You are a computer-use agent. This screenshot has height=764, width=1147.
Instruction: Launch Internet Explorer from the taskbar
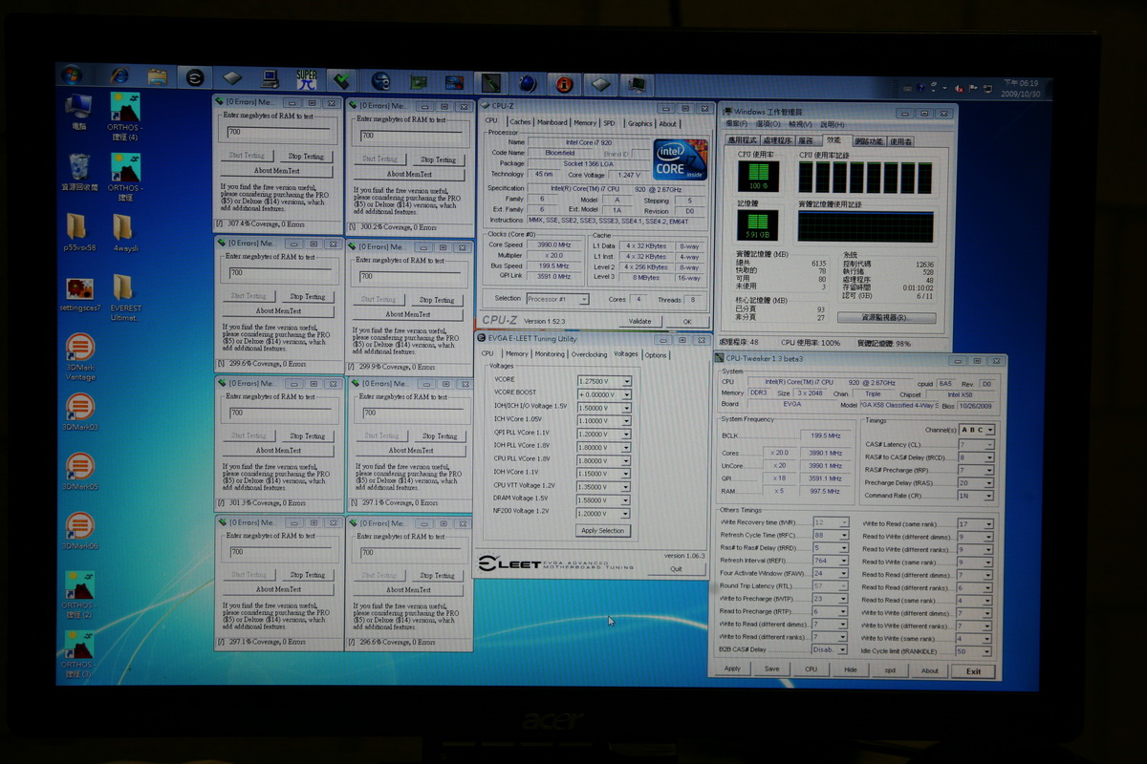point(119,76)
